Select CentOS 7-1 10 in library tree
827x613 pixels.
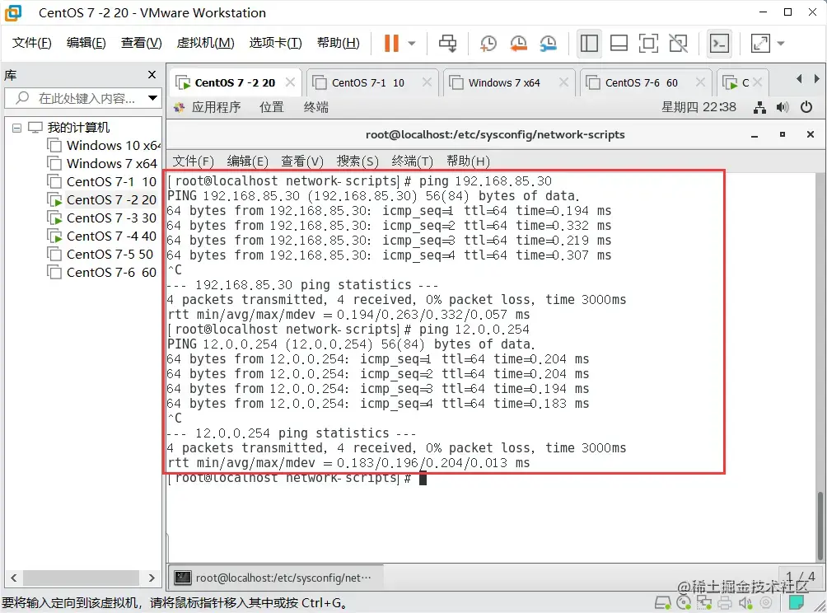102,181
